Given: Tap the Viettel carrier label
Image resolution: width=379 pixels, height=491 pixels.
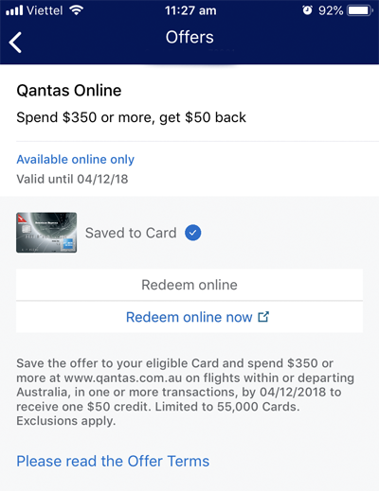Looking at the screenshot, I should pos(45,10).
